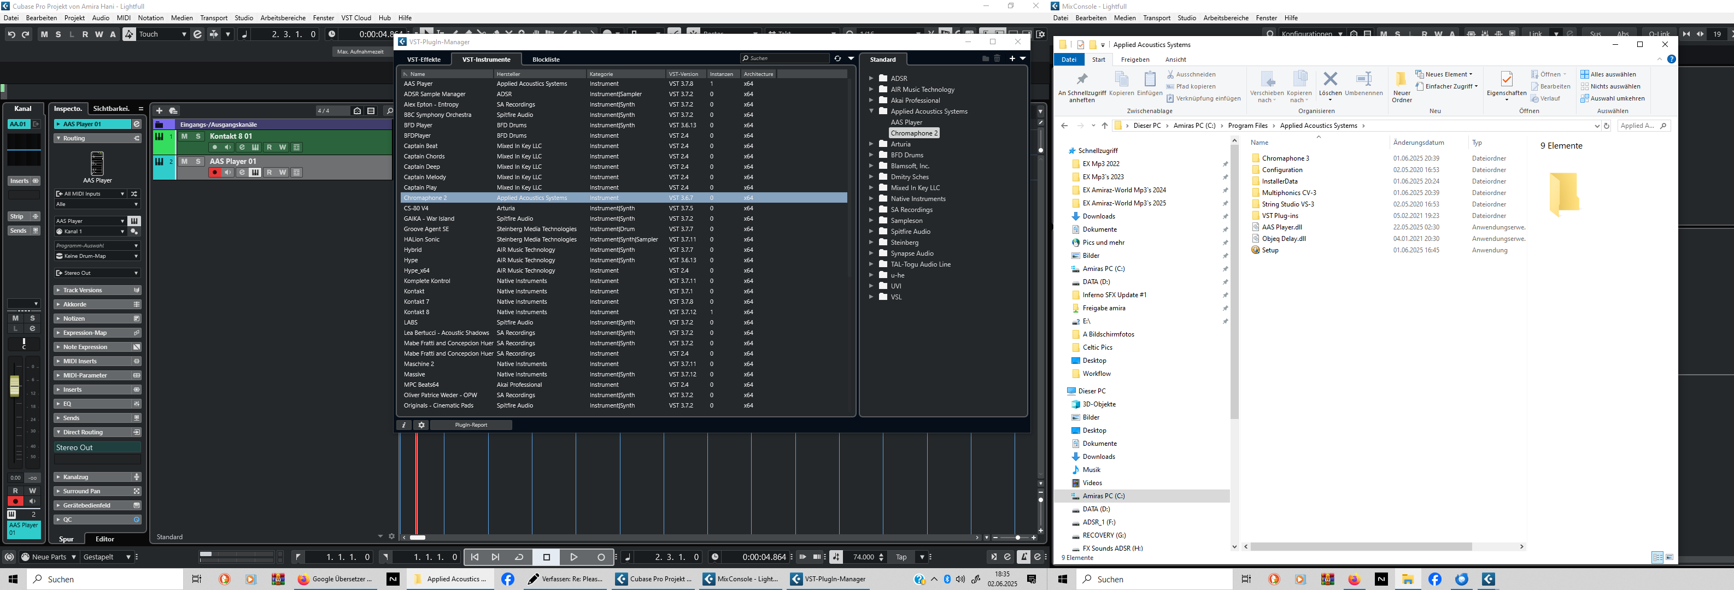Go to the previous marker in transport
This screenshot has width=1734, height=590.
pos(474,557)
